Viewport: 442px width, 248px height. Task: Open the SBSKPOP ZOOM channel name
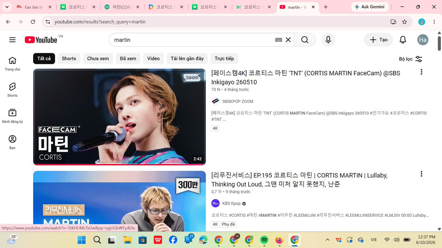tap(238, 101)
